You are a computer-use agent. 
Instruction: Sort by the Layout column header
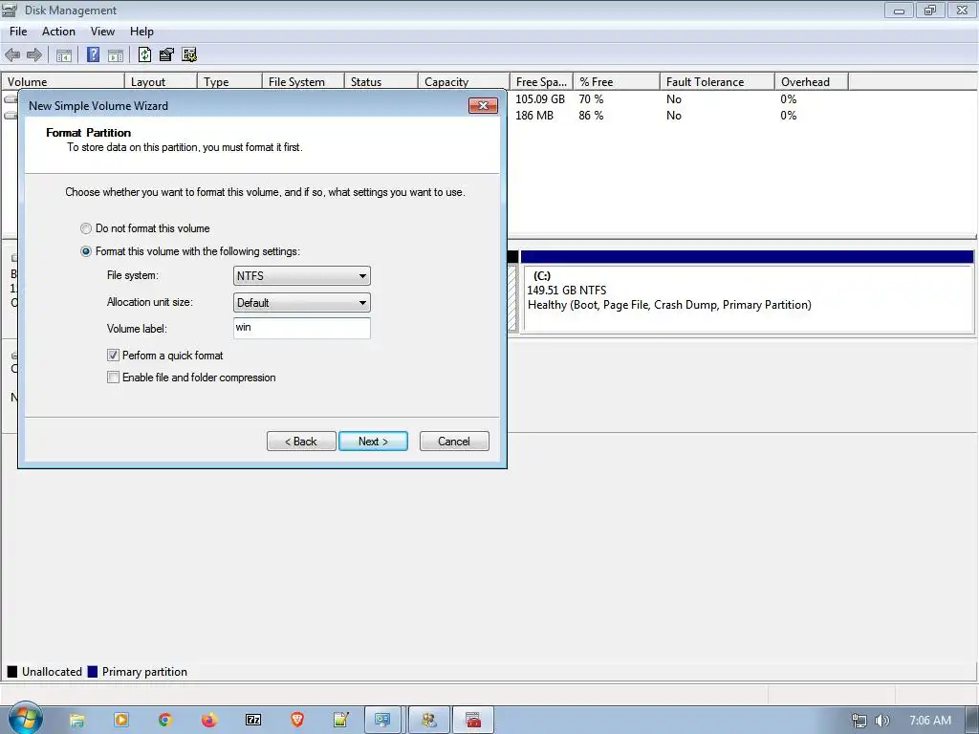point(161,82)
